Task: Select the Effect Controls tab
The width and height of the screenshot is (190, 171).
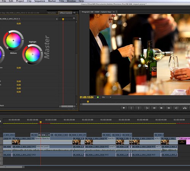Action: pyautogui.click(x=66, y=13)
